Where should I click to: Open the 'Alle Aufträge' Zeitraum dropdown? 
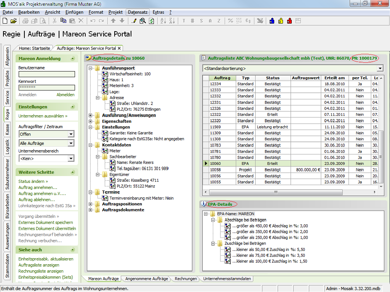[x=71, y=143]
